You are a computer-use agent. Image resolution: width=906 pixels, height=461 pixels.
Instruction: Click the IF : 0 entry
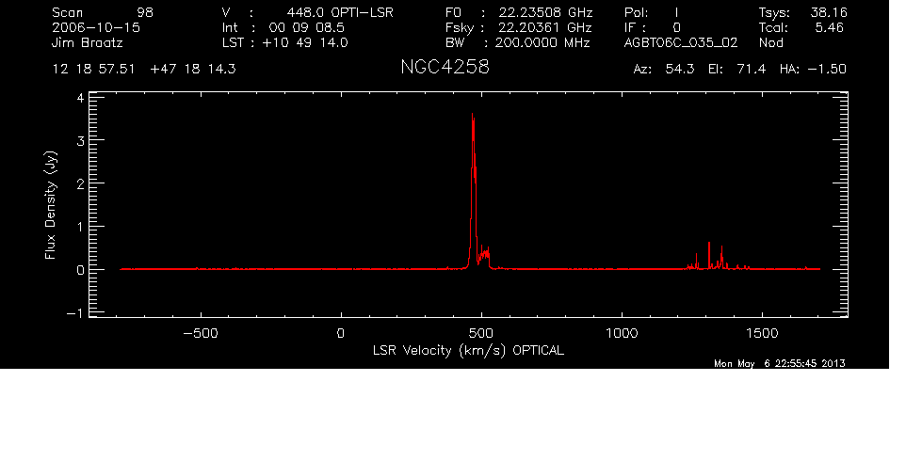[x=653, y=27]
